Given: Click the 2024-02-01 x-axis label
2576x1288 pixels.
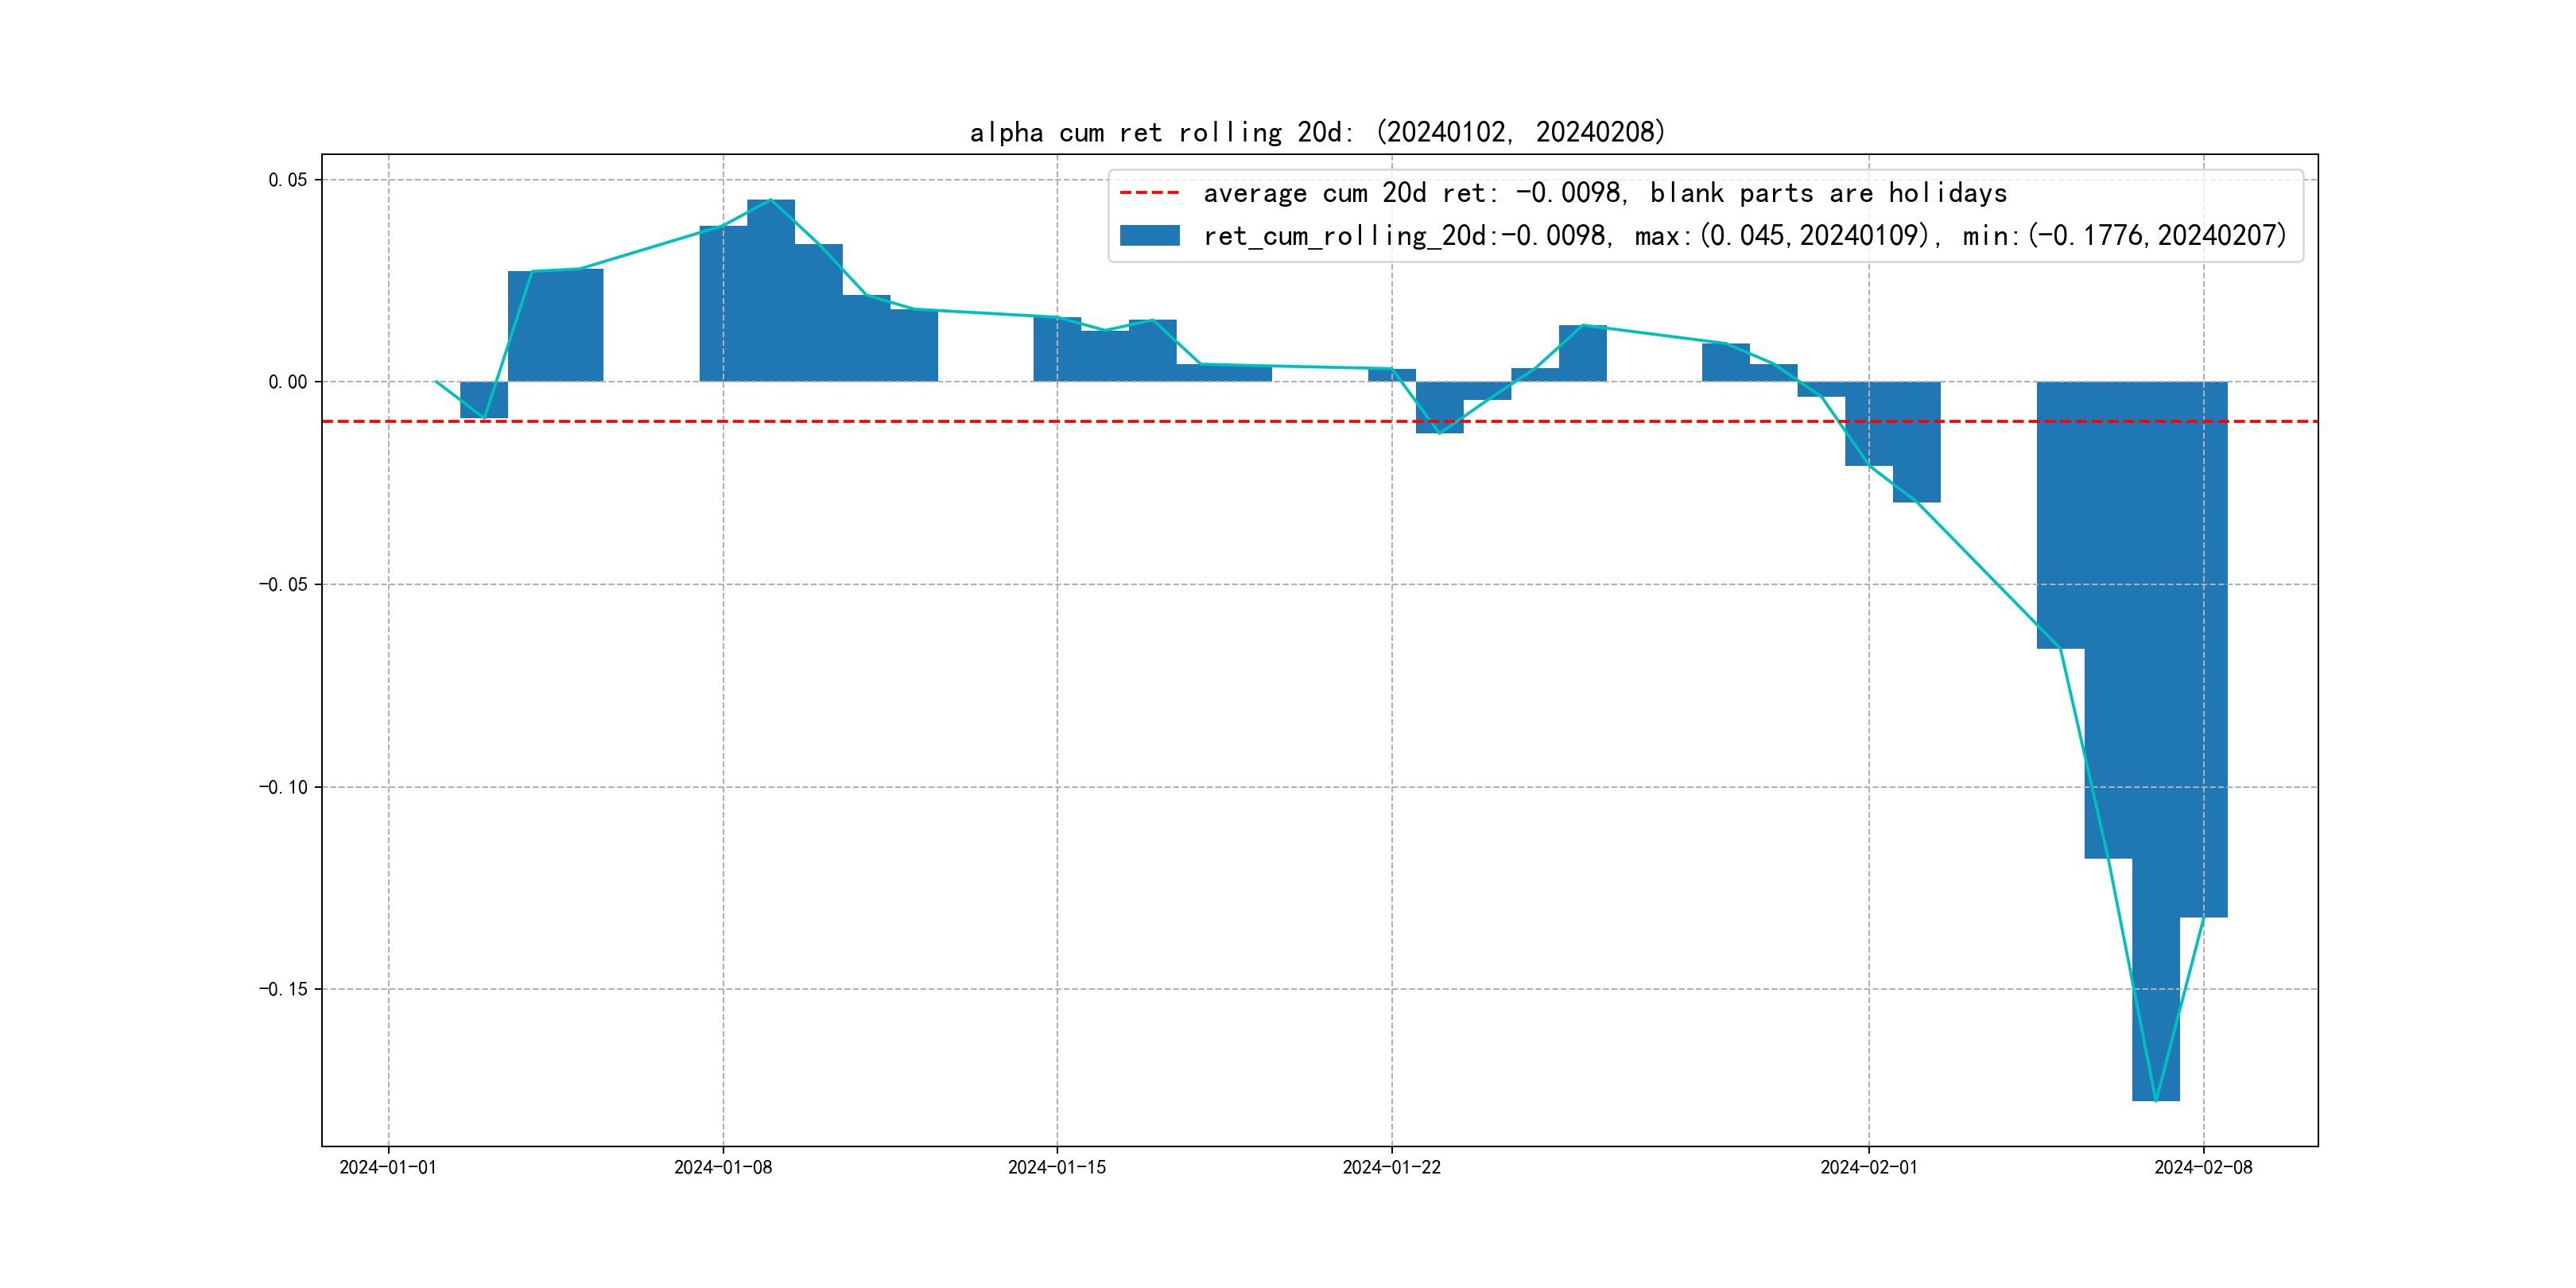Looking at the screenshot, I should click(1869, 1167).
